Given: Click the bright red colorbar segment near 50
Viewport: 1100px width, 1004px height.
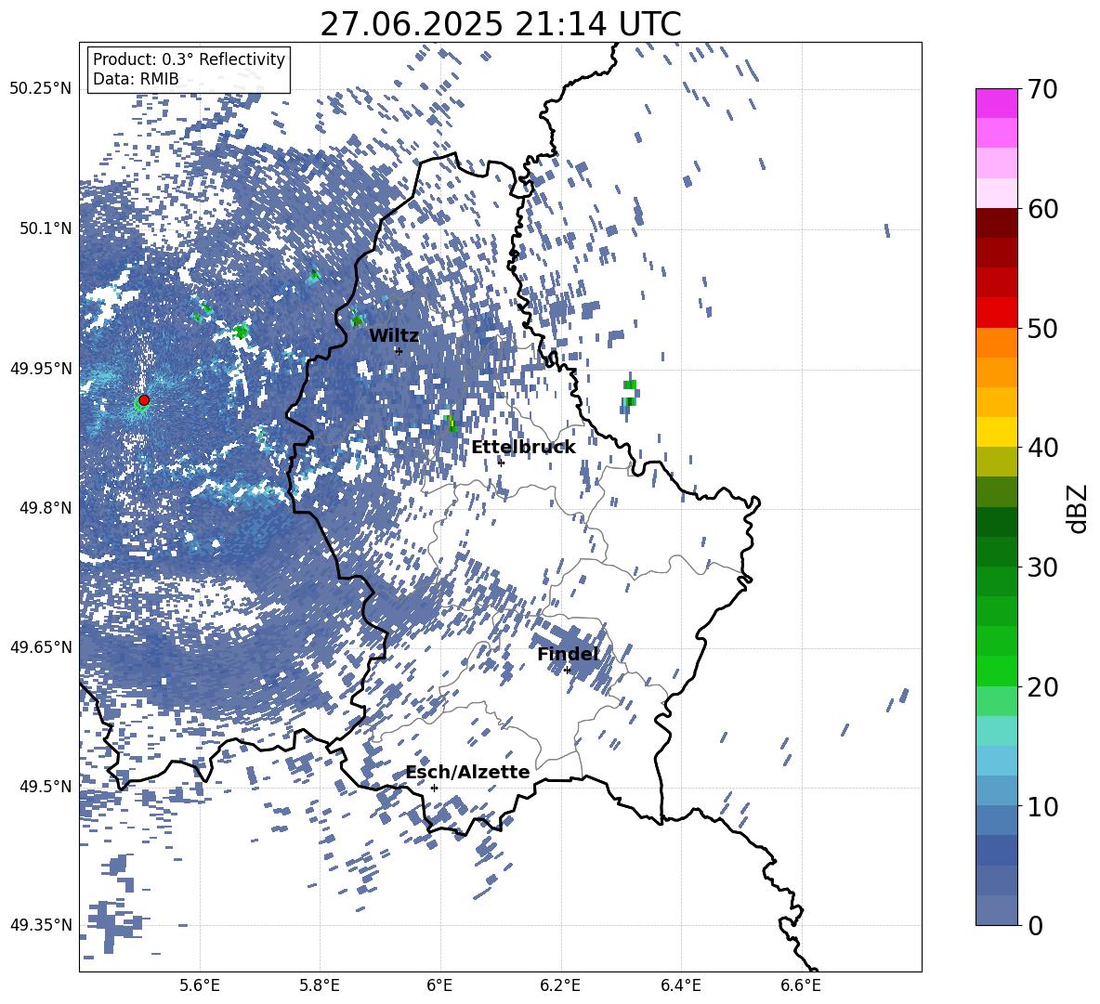Looking at the screenshot, I should (x=997, y=313).
